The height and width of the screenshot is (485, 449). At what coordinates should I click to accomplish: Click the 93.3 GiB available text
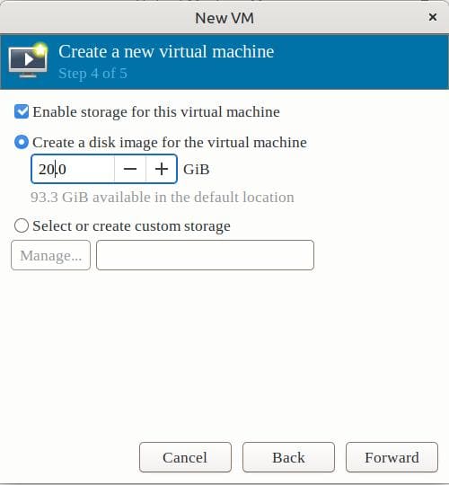pyautogui.click(x=163, y=198)
